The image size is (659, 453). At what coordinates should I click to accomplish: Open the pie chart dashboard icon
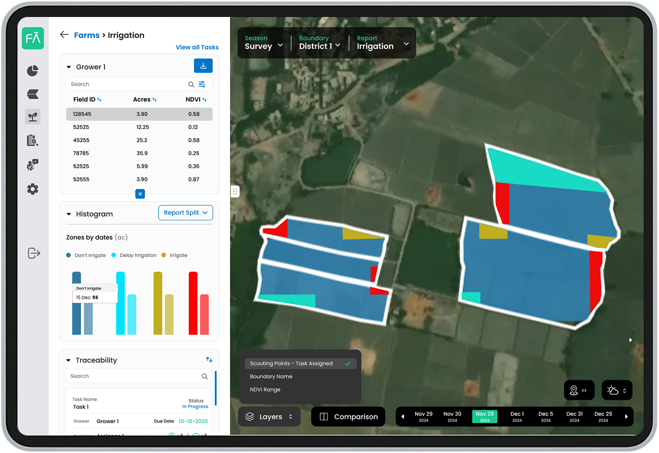(33, 71)
